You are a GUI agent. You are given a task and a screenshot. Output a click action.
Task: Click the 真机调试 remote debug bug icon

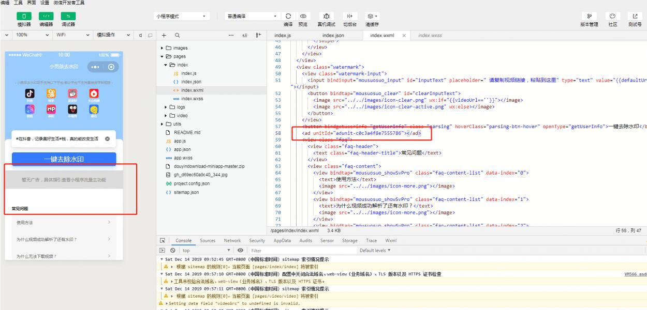coord(326,16)
